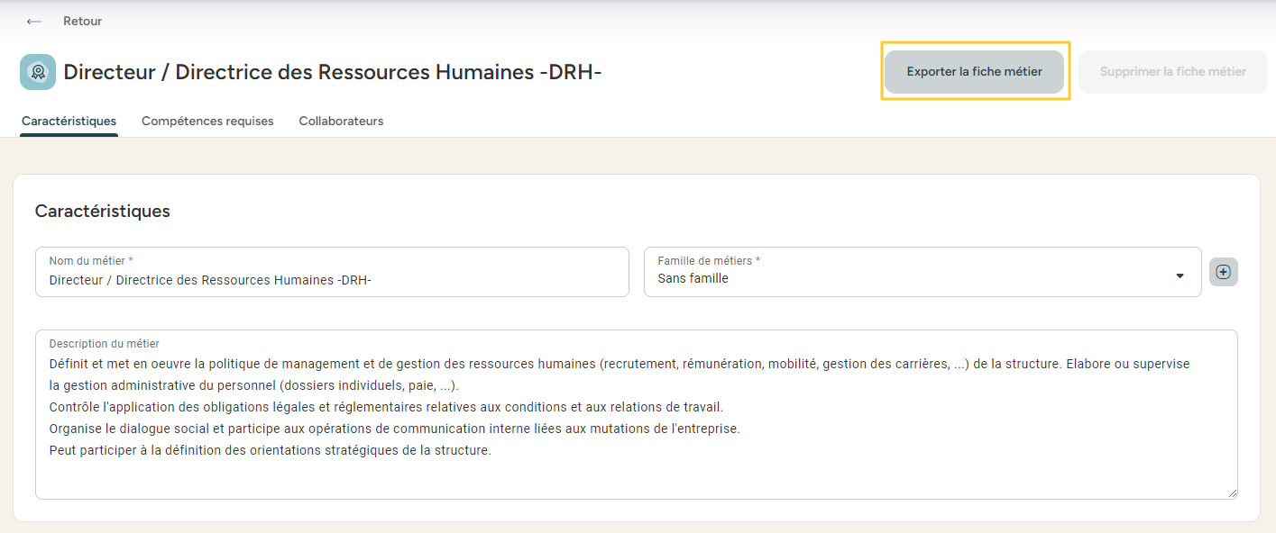Click the Exporter la fiche métier button
The width and height of the screenshot is (1276, 533).
(x=974, y=72)
